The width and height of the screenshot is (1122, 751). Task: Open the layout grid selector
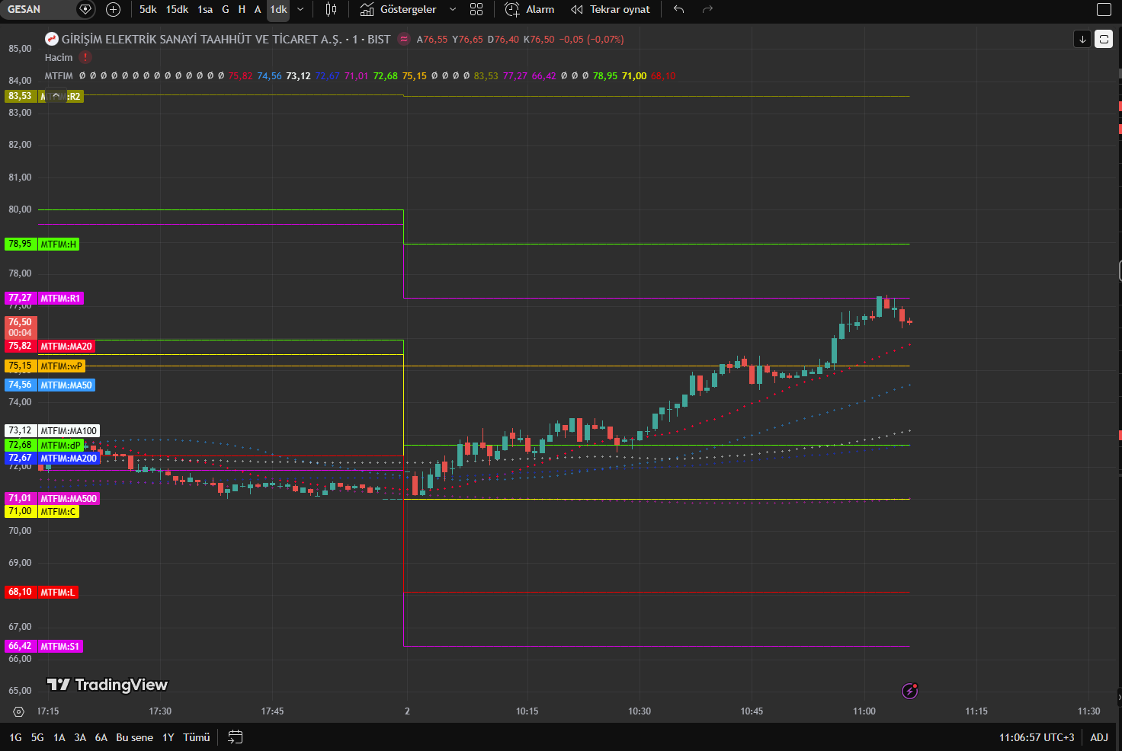(x=476, y=10)
